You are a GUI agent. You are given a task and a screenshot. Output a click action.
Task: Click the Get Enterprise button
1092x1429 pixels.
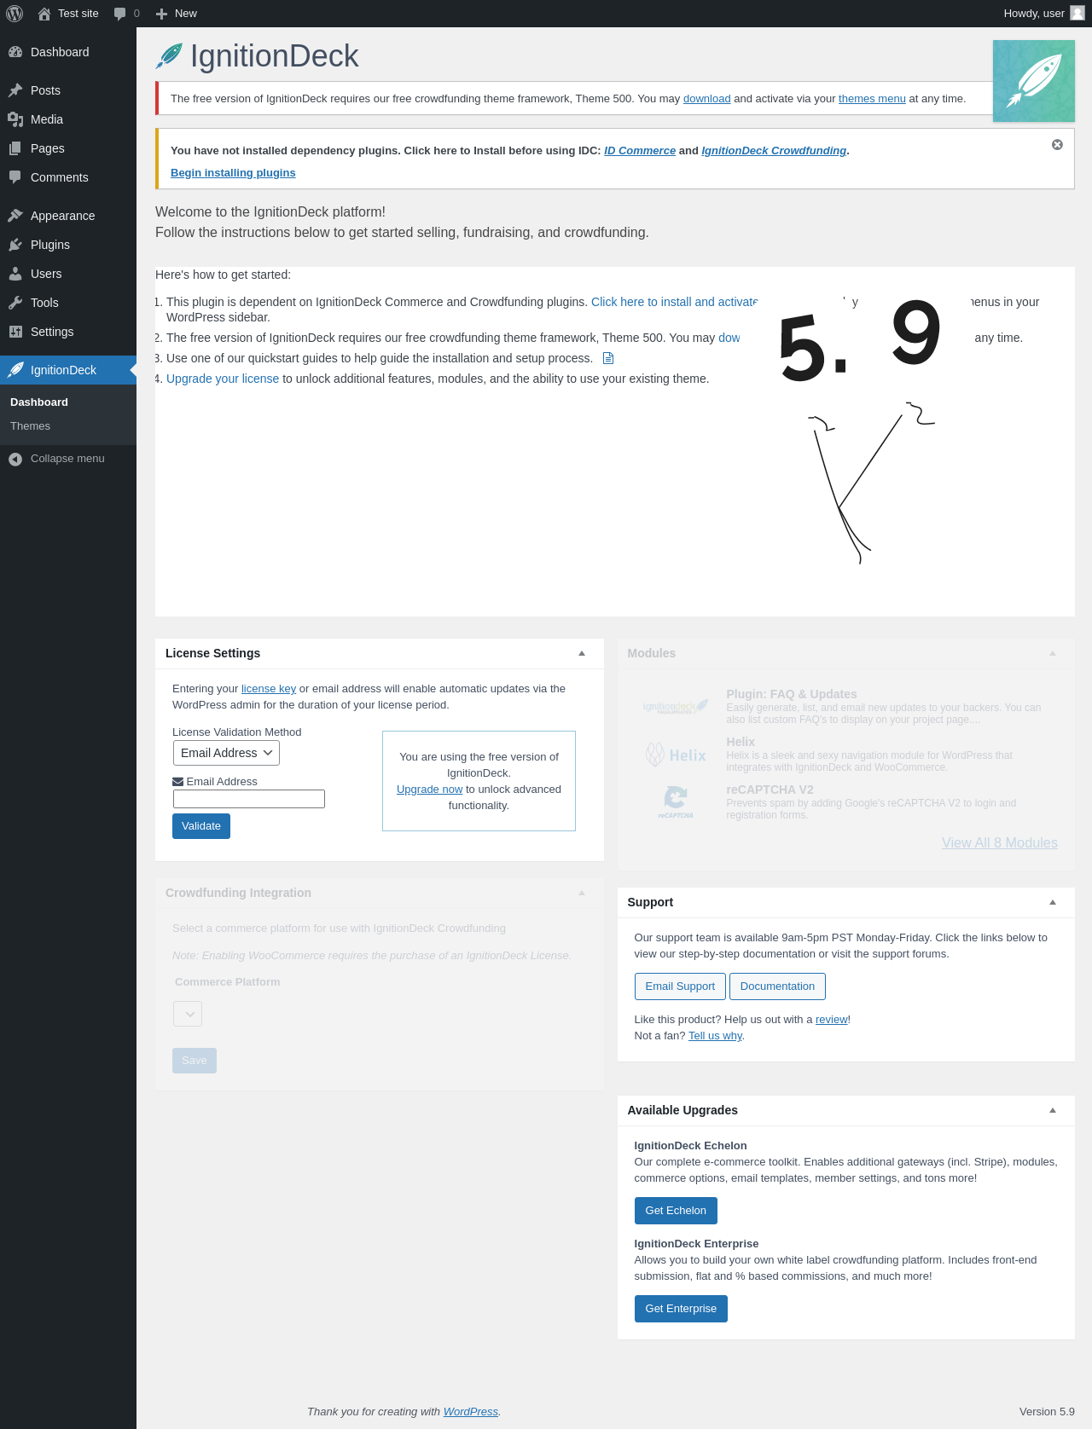[x=681, y=1309]
